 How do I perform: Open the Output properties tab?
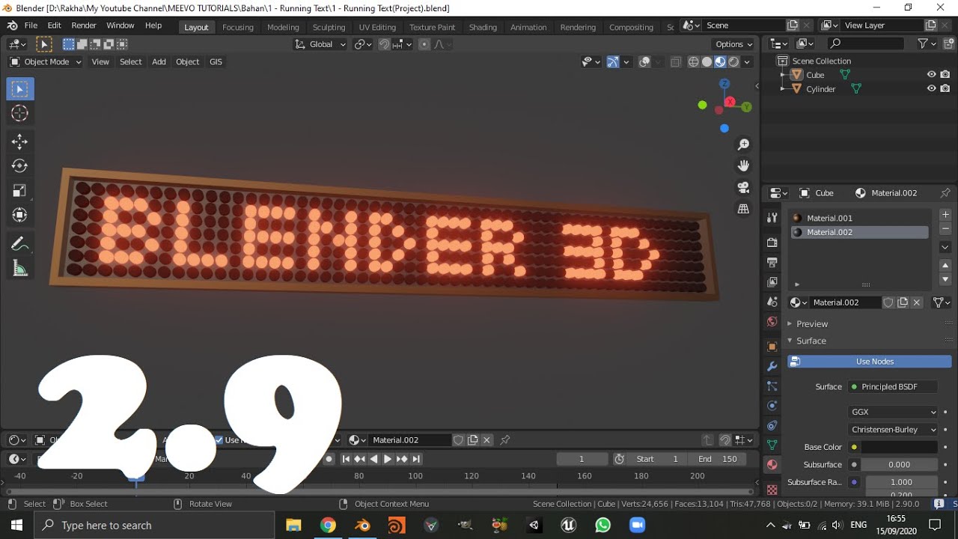pos(772,262)
